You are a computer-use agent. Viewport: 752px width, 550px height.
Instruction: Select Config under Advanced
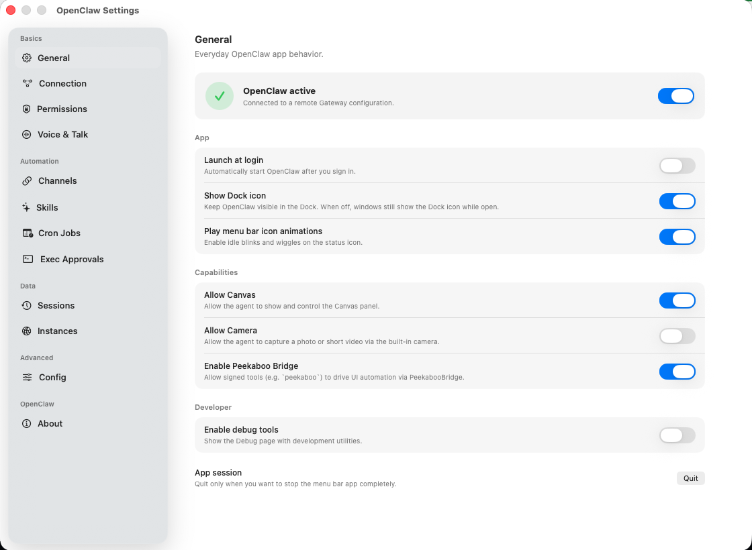pyautogui.click(x=88, y=378)
